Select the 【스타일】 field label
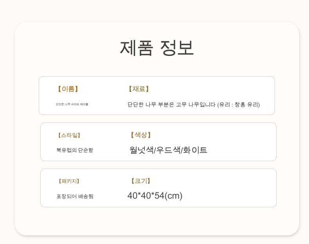Image resolution: width=309 pixels, height=244 pixels. pyautogui.click(x=69, y=135)
